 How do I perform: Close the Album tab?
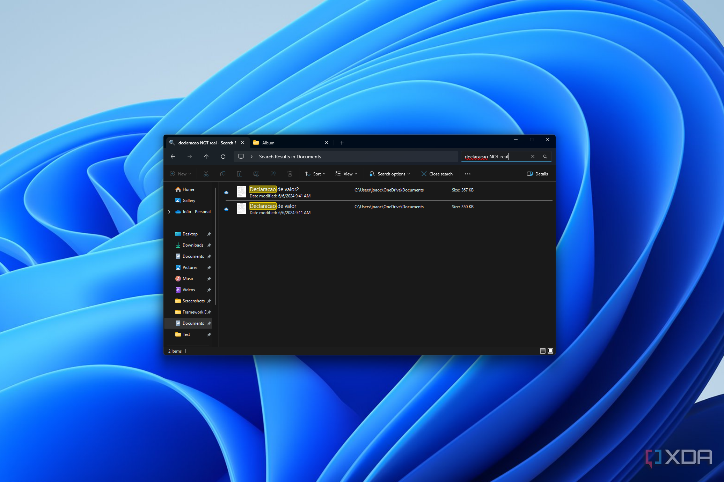[327, 143]
